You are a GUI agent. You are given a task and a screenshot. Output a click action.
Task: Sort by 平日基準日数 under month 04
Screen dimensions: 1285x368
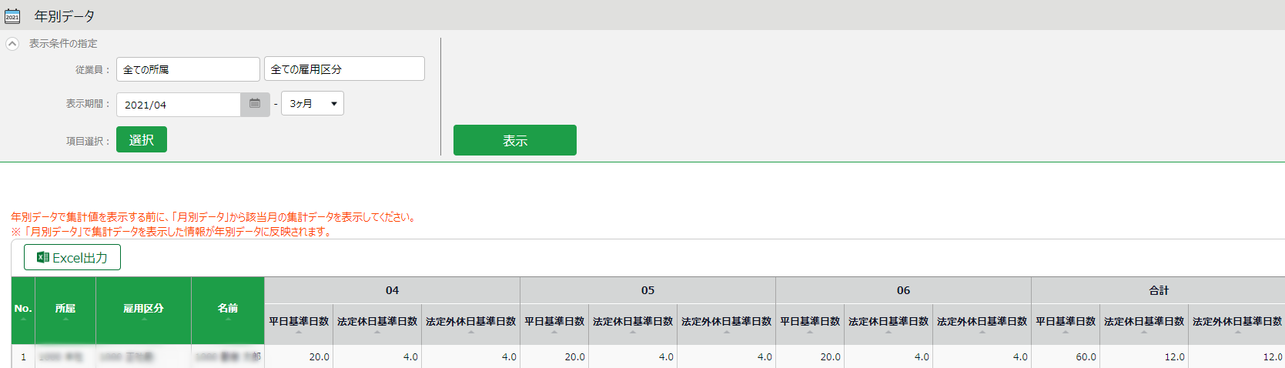(x=299, y=331)
